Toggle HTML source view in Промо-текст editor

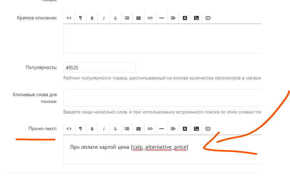pos(69,129)
